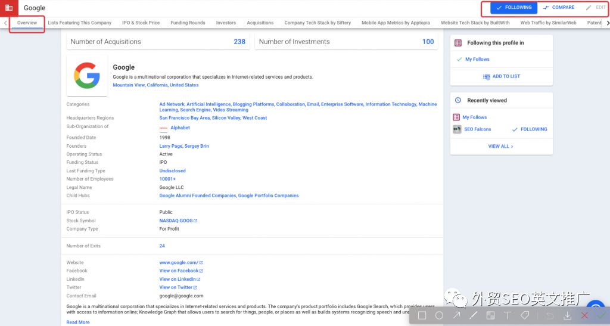Click the red organization icon beside Google title
This screenshot has width=610, height=326.
[9, 8]
